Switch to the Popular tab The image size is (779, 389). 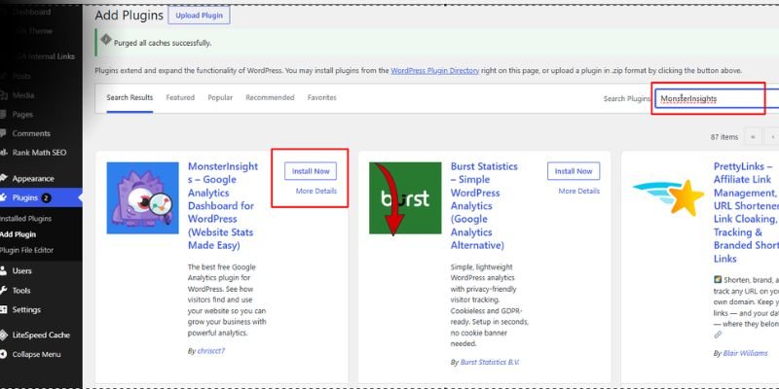[220, 98]
